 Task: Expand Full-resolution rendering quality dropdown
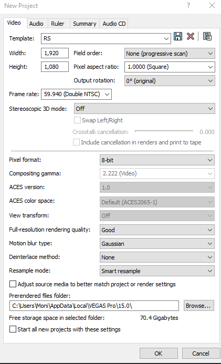[x=157, y=230]
